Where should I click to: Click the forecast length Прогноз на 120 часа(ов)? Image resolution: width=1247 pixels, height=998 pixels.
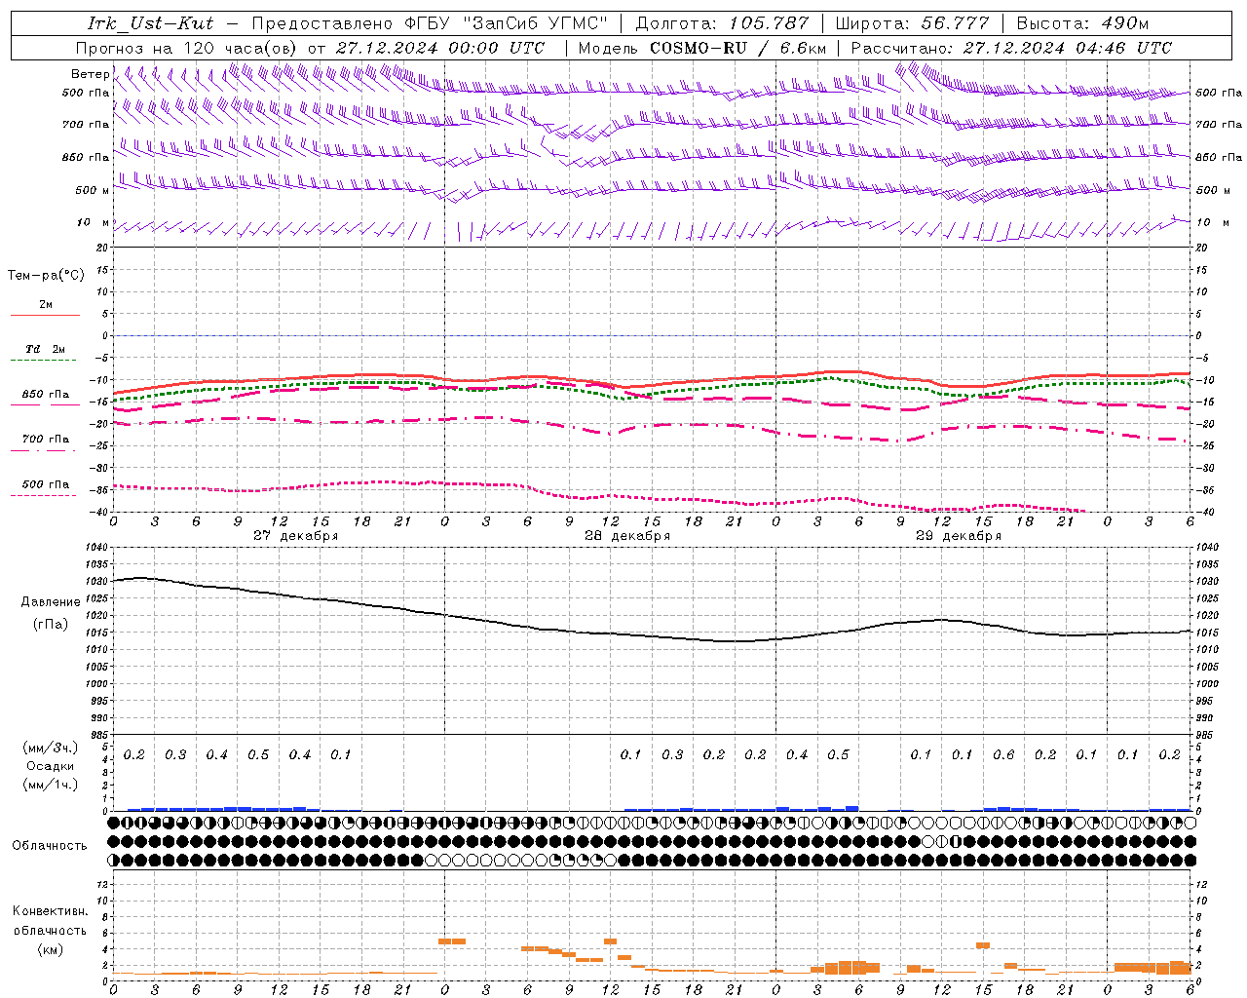pyautogui.click(x=187, y=48)
